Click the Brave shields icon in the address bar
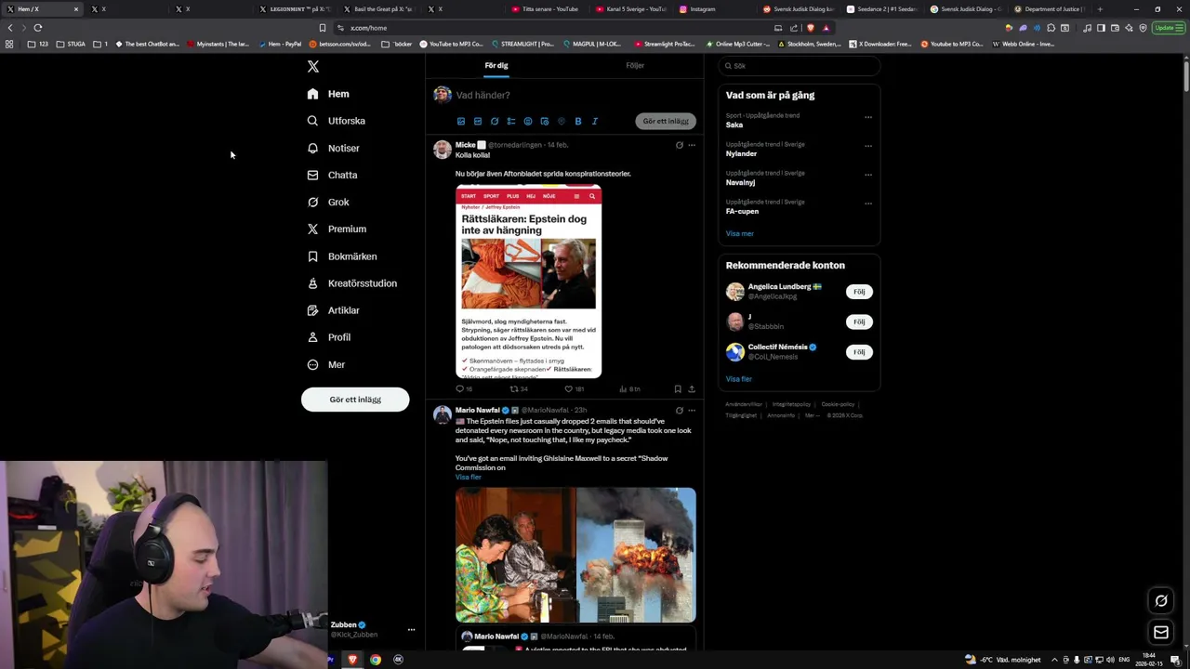 point(811,28)
